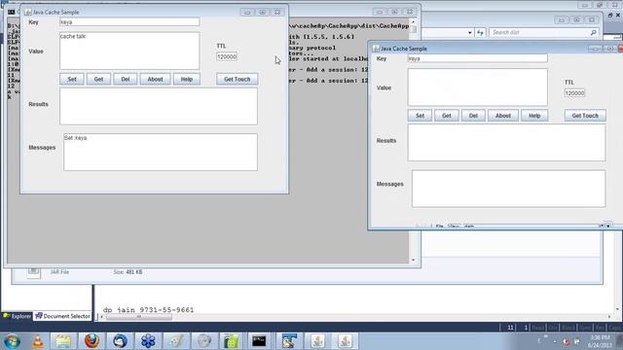This screenshot has width=623, height=350.
Task: Open Help in right Java Cache Sample window
Action: (534, 116)
